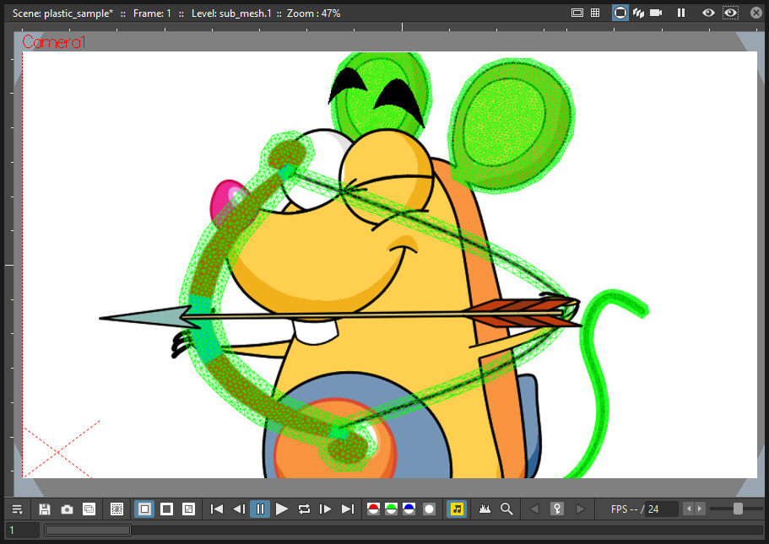
Task: Jump to the first frame
Action: coord(216,509)
